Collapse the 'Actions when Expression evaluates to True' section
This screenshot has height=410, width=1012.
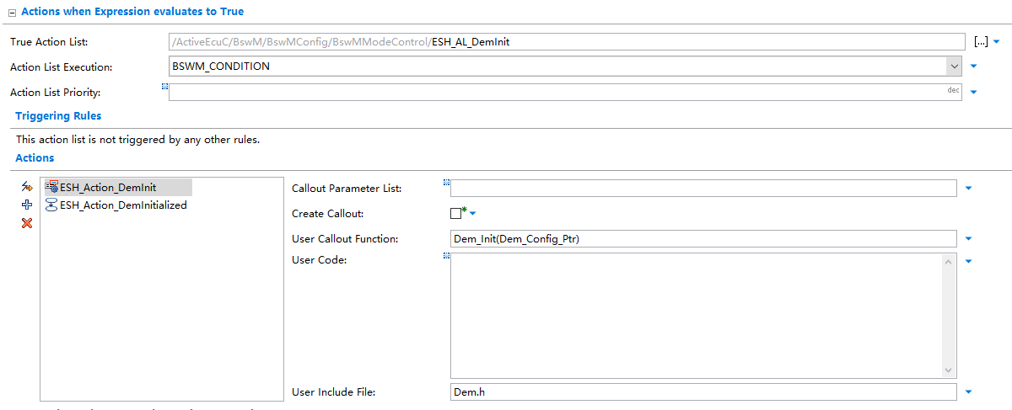coord(12,13)
